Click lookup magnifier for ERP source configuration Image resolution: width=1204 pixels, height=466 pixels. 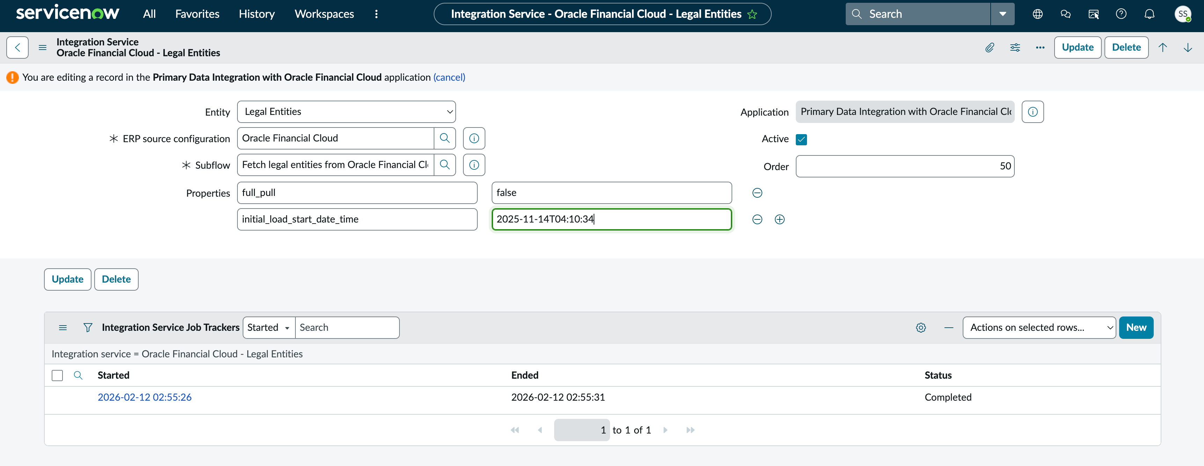445,138
